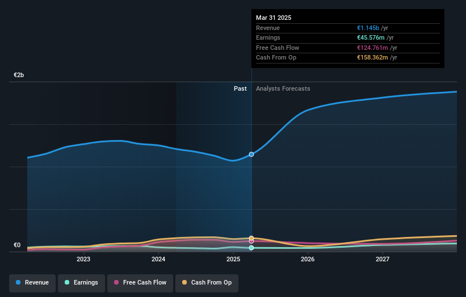Click the blue Revenue data point marker

[251, 154]
